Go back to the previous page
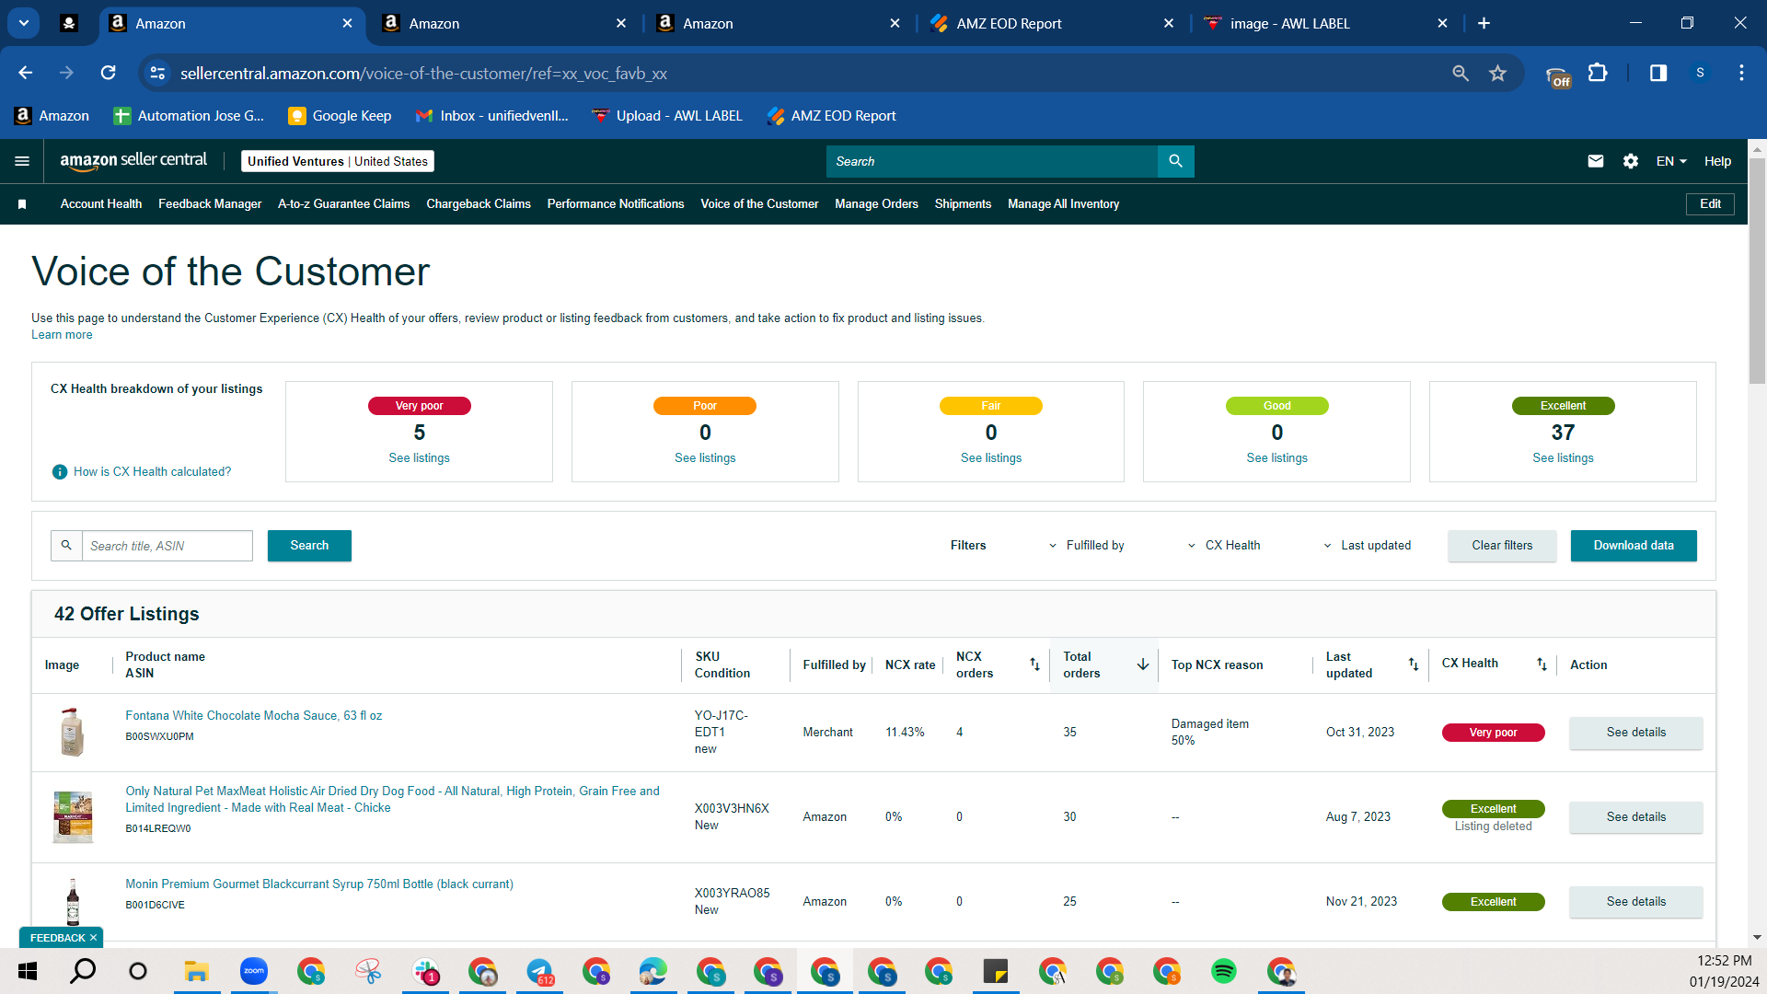The image size is (1767, 994). 26,73
